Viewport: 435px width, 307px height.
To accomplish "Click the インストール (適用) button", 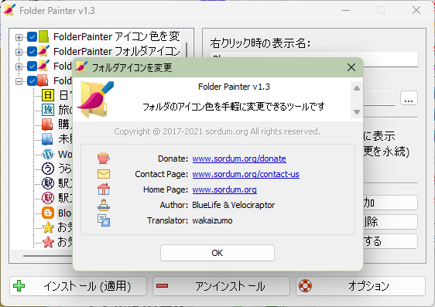I will pos(78,286).
